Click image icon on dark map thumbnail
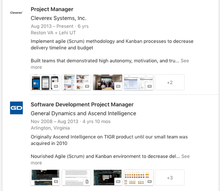This screenshot has height=191, width=220. pos(56,182)
